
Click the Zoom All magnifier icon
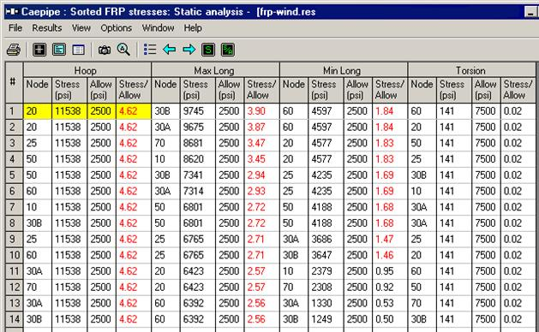[x=123, y=50]
